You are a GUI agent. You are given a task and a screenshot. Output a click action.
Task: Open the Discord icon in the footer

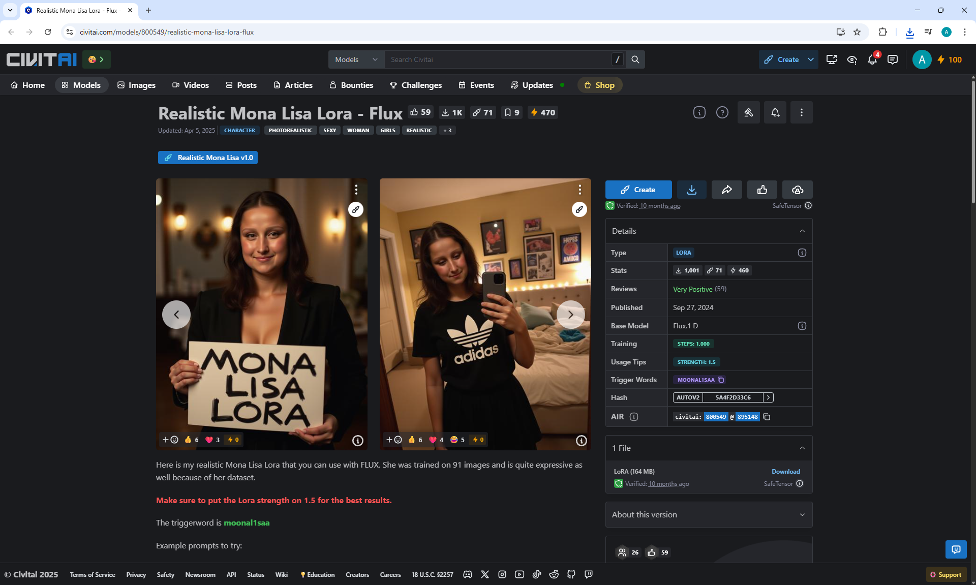[468, 574]
